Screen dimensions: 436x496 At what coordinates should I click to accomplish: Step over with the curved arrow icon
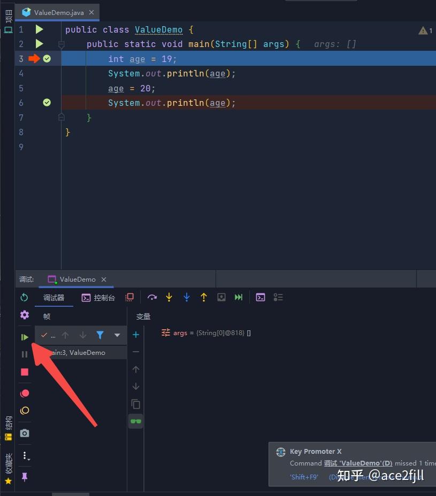coord(152,297)
